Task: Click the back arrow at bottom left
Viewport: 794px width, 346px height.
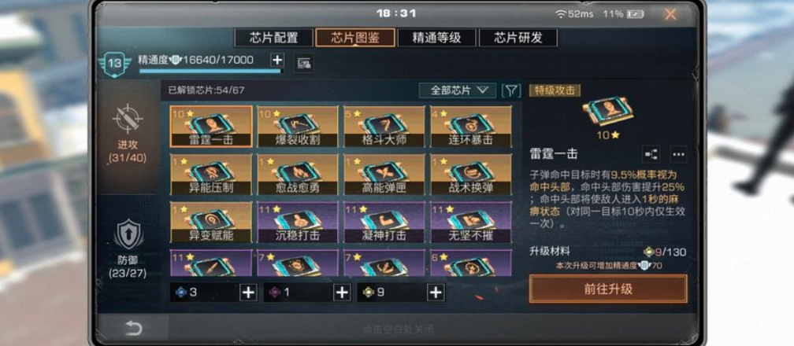Action: coord(133,329)
